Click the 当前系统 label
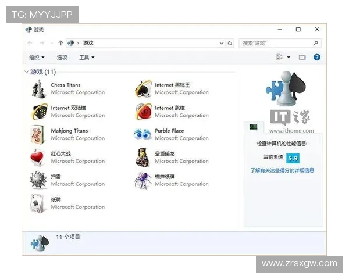 (273, 158)
